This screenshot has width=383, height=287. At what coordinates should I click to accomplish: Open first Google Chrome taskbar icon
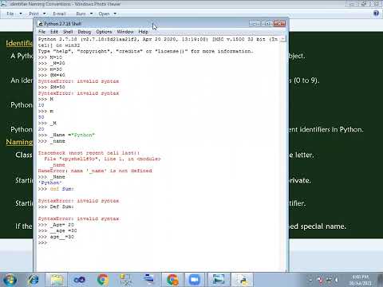pyautogui.click(x=103, y=280)
